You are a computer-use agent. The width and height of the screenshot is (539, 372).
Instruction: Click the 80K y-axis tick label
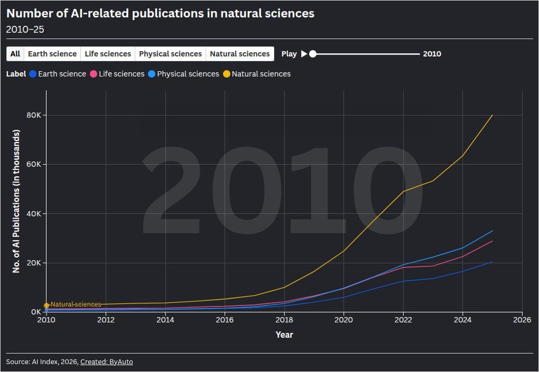[34, 115]
